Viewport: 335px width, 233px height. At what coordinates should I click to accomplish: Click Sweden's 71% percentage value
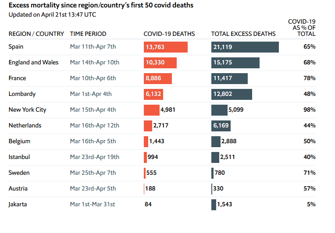(310, 173)
